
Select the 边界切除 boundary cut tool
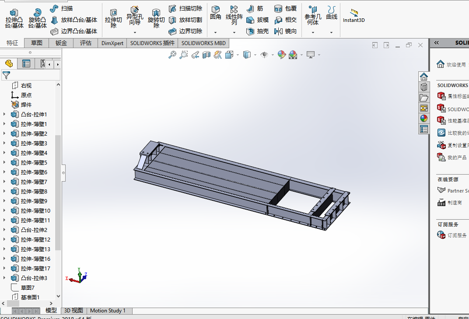185,31
